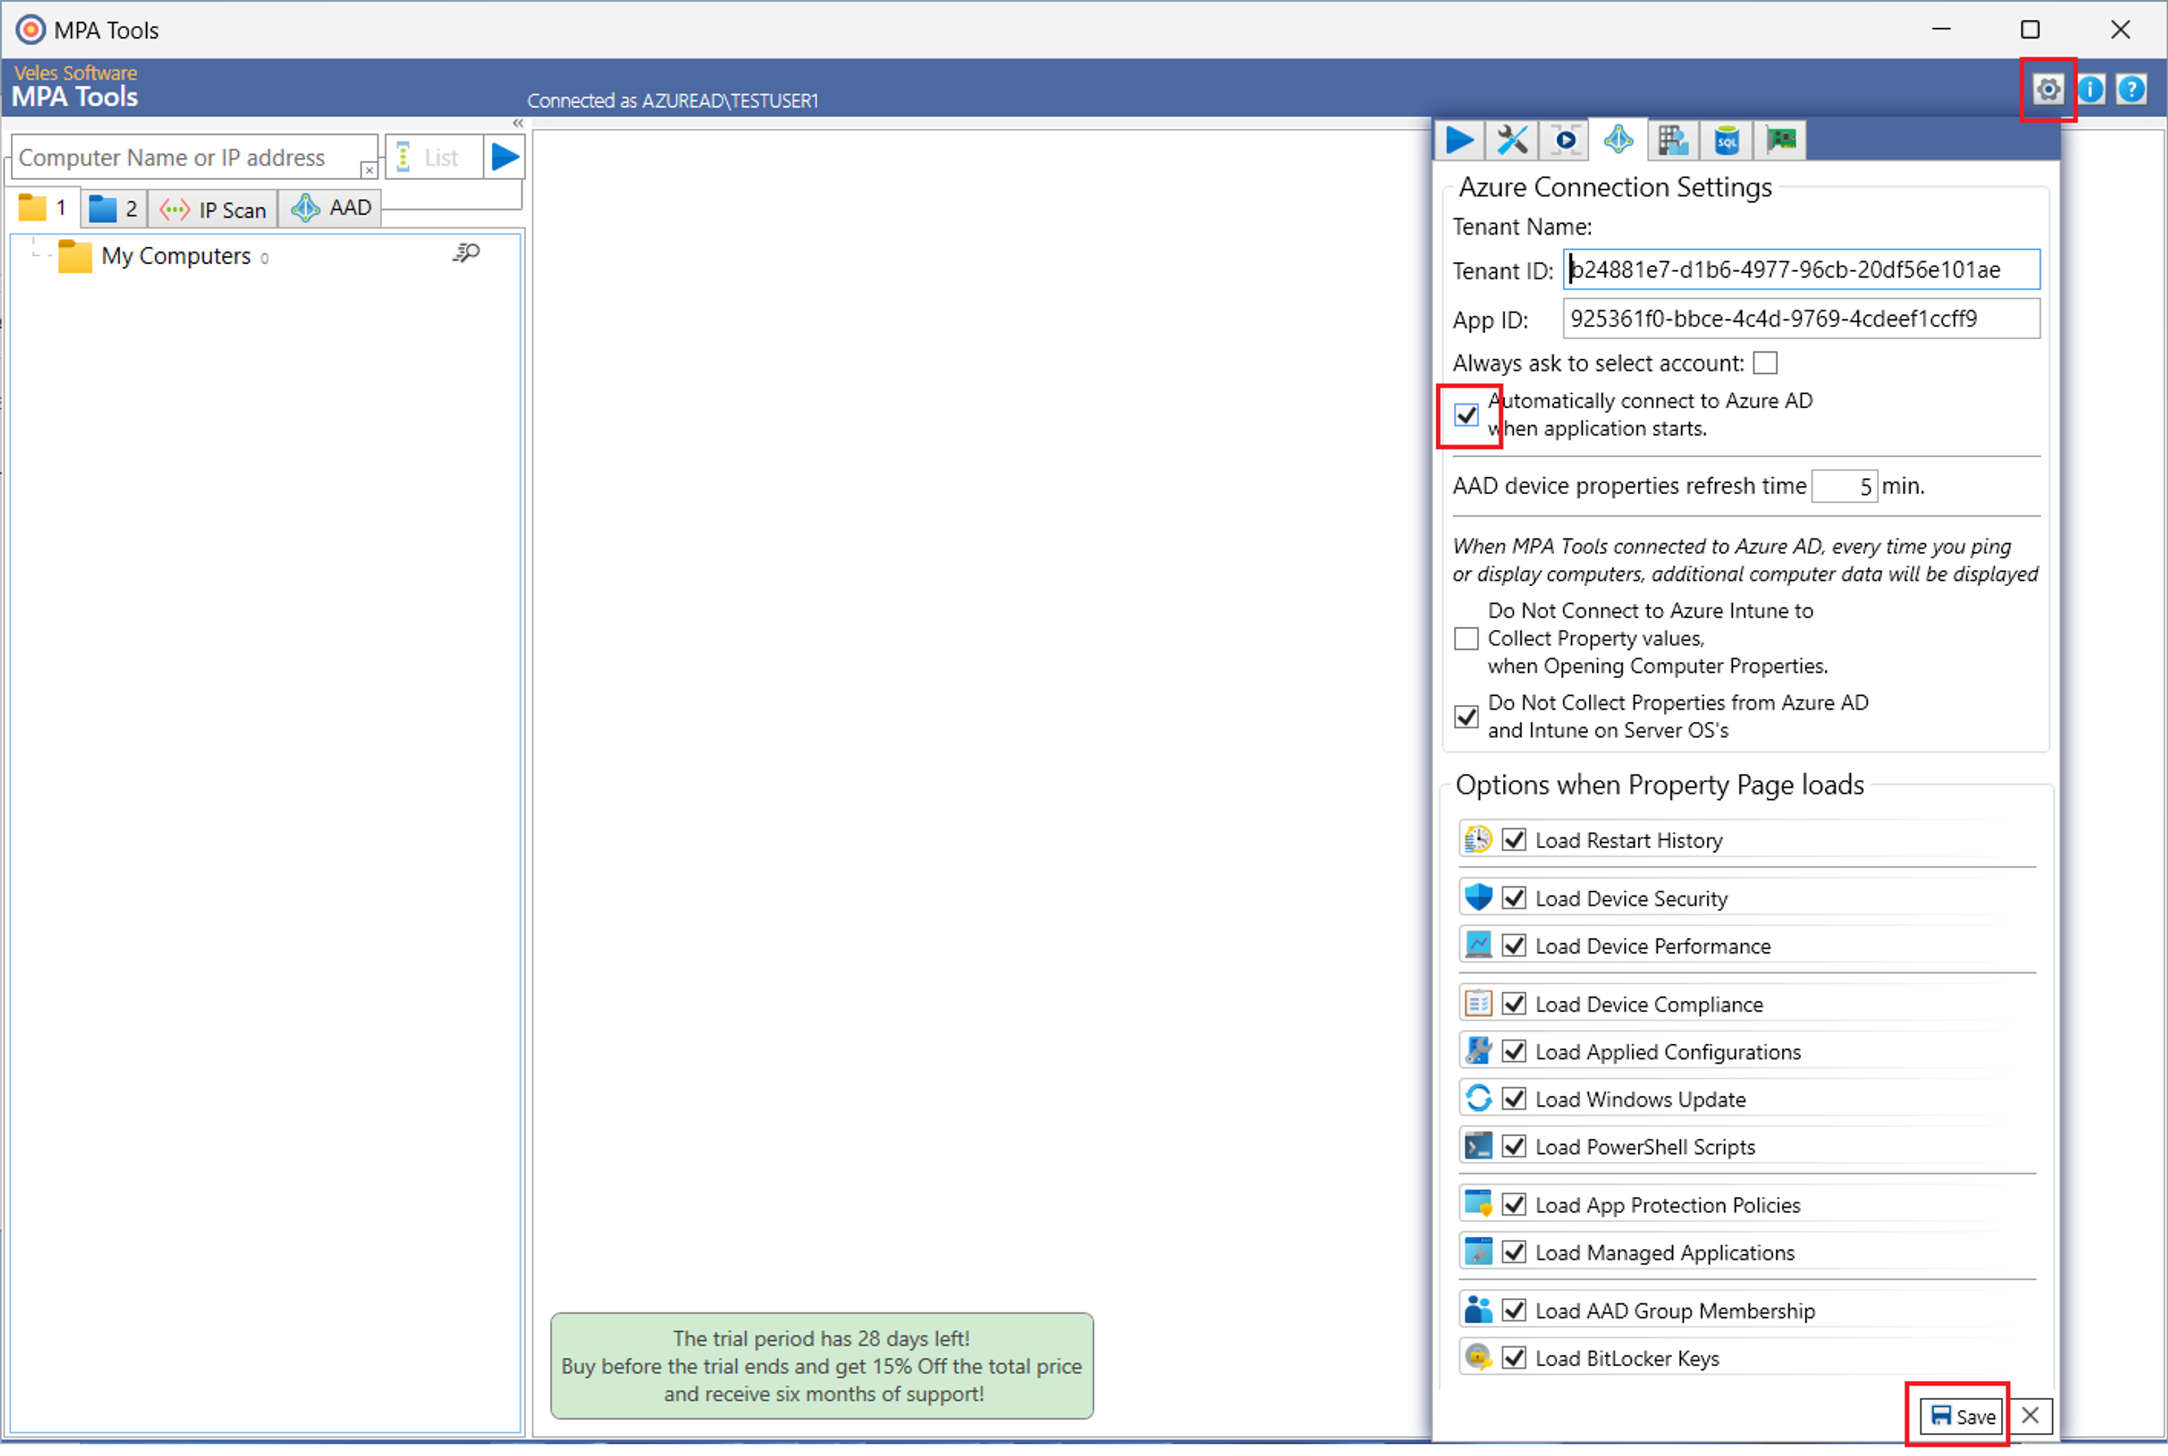Select the building icon settings tab
This screenshot has height=1456, width=2168.
click(1672, 140)
